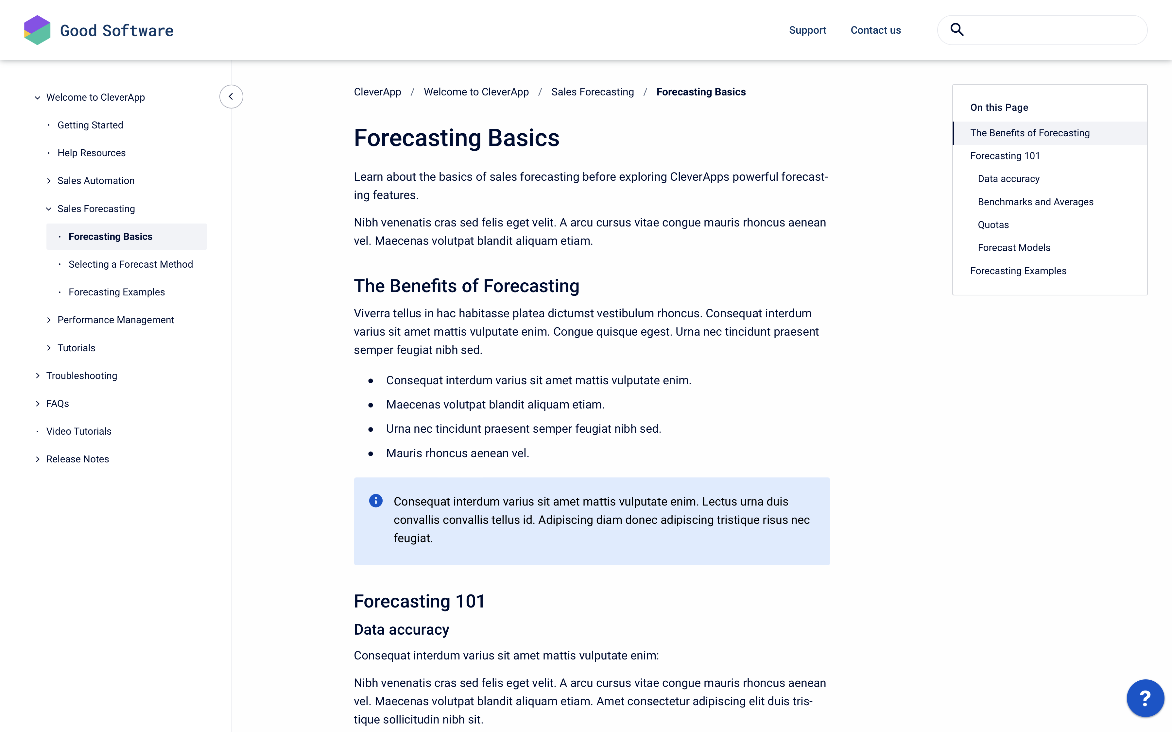Open Getting Started in the sidebar
The height and width of the screenshot is (732, 1172).
click(x=90, y=125)
